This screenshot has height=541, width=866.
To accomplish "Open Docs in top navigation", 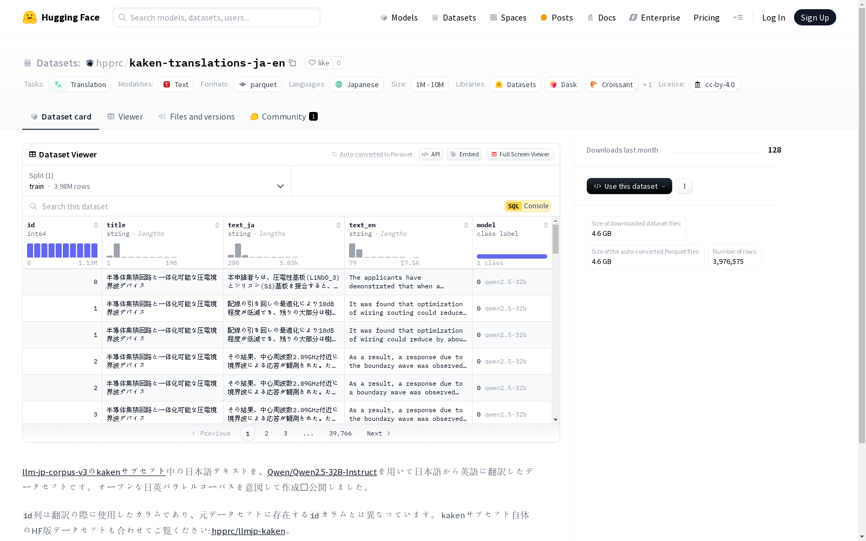I will (x=601, y=17).
